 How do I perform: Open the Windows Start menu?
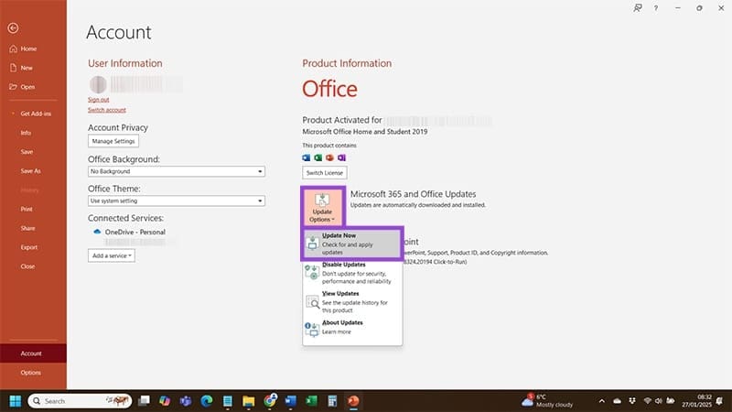coord(15,400)
